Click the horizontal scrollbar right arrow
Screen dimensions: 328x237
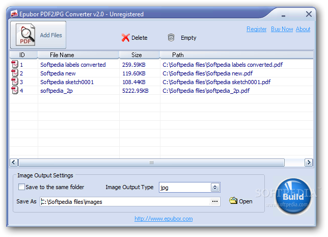[x=309, y=163]
